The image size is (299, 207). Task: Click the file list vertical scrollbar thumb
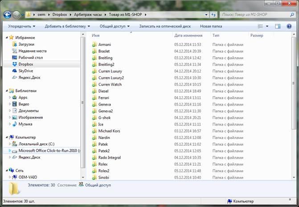[x=294, y=83]
